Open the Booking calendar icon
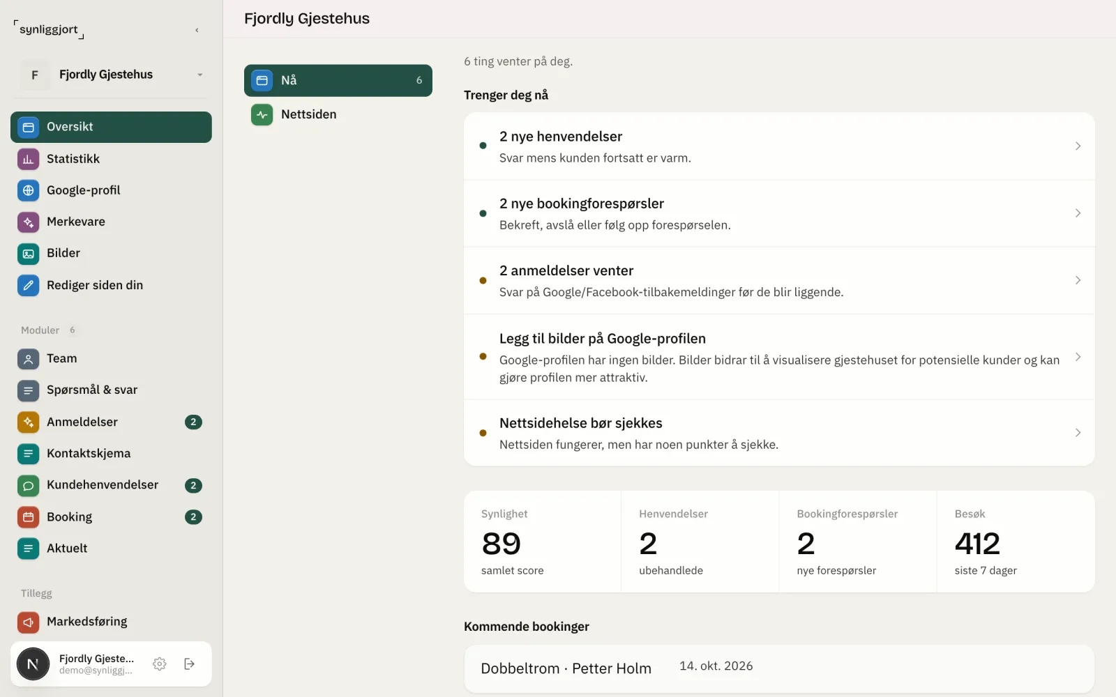 28,516
